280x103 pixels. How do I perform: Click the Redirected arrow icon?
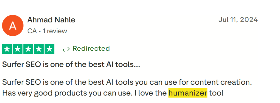tap(66, 49)
